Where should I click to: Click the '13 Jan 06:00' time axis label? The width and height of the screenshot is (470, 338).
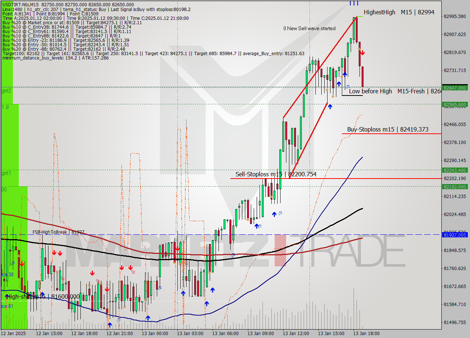click(x=225, y=334)
